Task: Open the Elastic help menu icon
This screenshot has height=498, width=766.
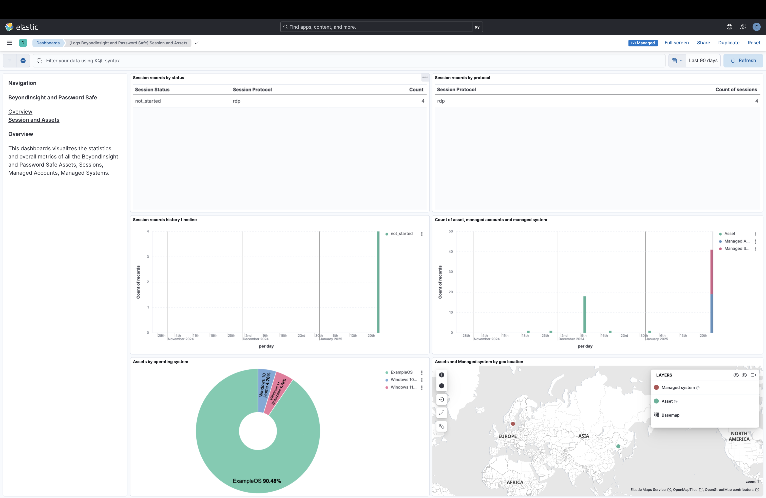Action: tap(729, 27)
